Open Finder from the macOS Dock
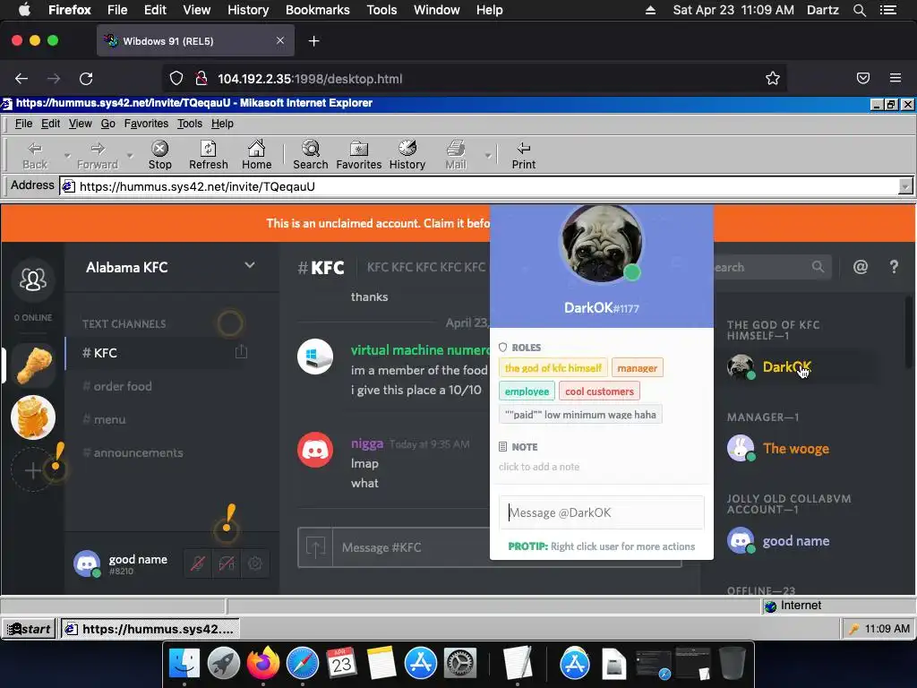This screenshot has width=917, height=688. click(184, 664)
